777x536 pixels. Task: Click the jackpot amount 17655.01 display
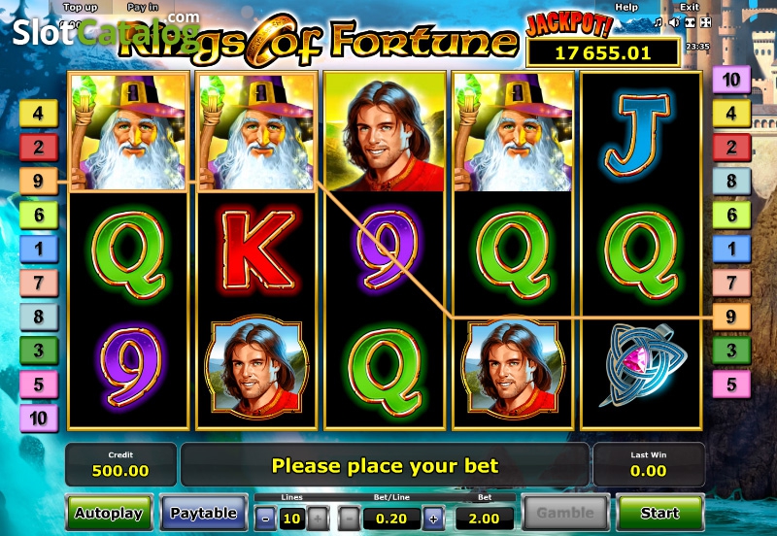click(x=602, y=52)
